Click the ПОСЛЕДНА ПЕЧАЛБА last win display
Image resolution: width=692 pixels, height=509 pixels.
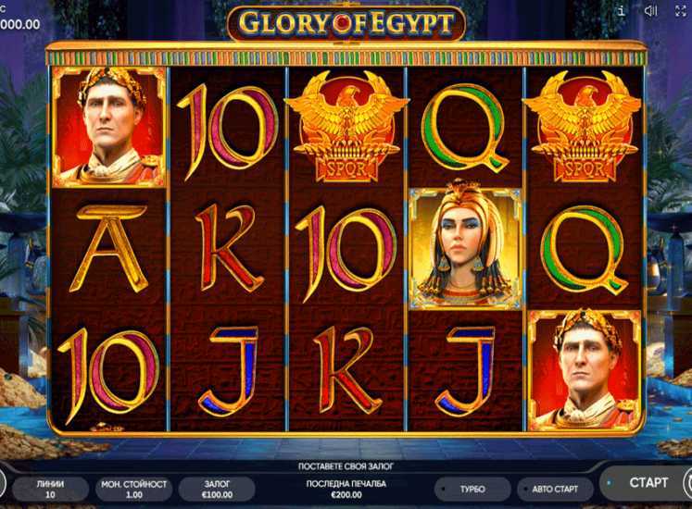point(346,490)
